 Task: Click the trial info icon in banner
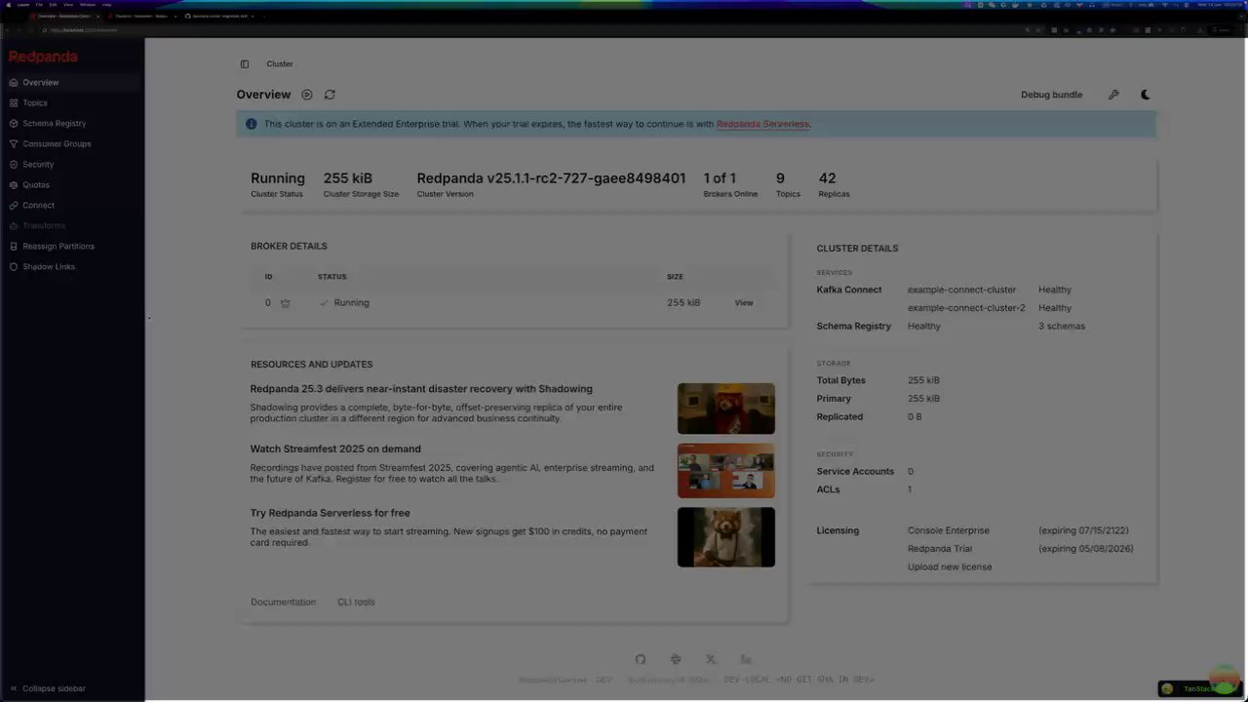tap(252, 124)
